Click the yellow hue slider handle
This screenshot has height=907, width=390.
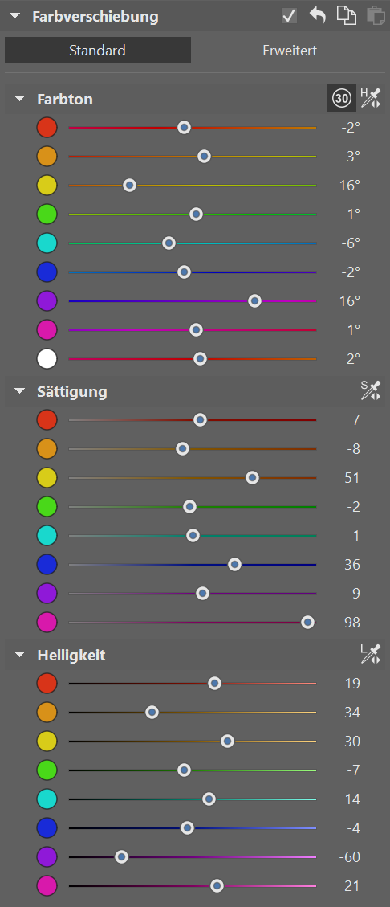click(129, 185)
